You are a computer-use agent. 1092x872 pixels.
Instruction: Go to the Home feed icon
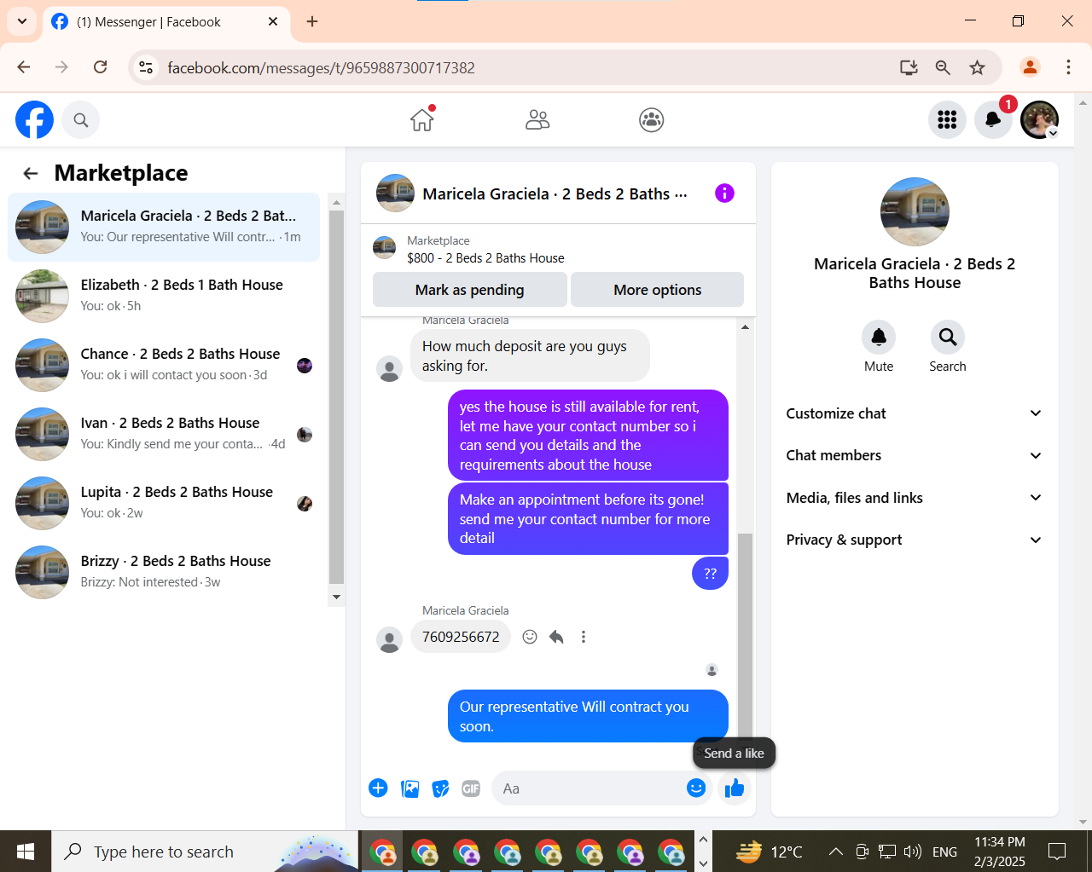(x=422, y=119)
